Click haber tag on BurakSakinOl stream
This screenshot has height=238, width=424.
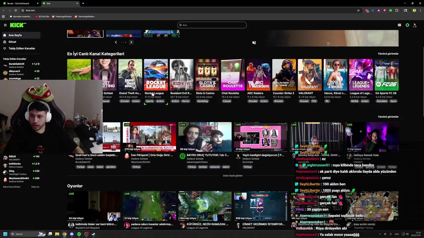[x=100, y=167]
